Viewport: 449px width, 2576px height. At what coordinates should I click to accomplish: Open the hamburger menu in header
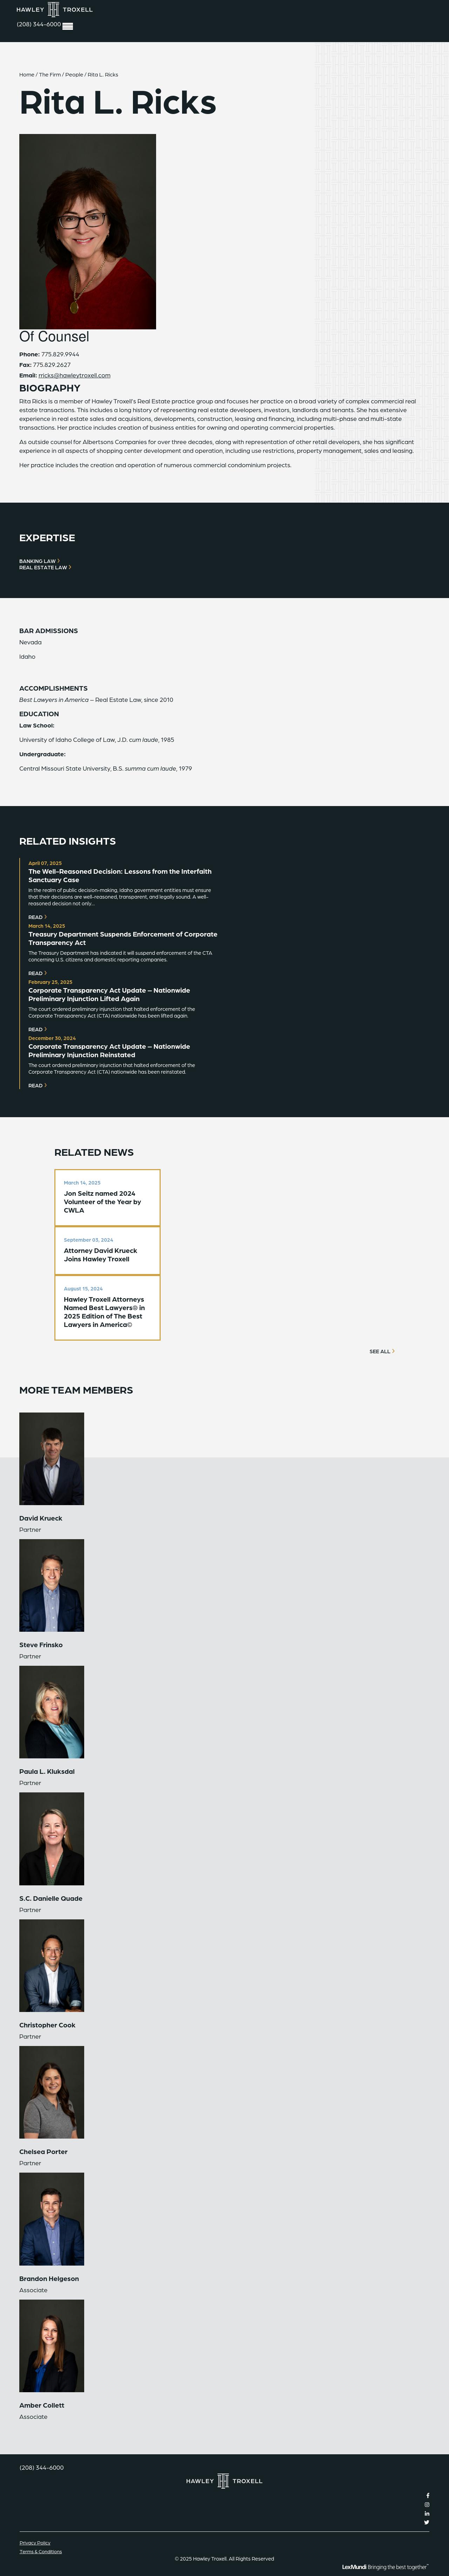(68, 26)
